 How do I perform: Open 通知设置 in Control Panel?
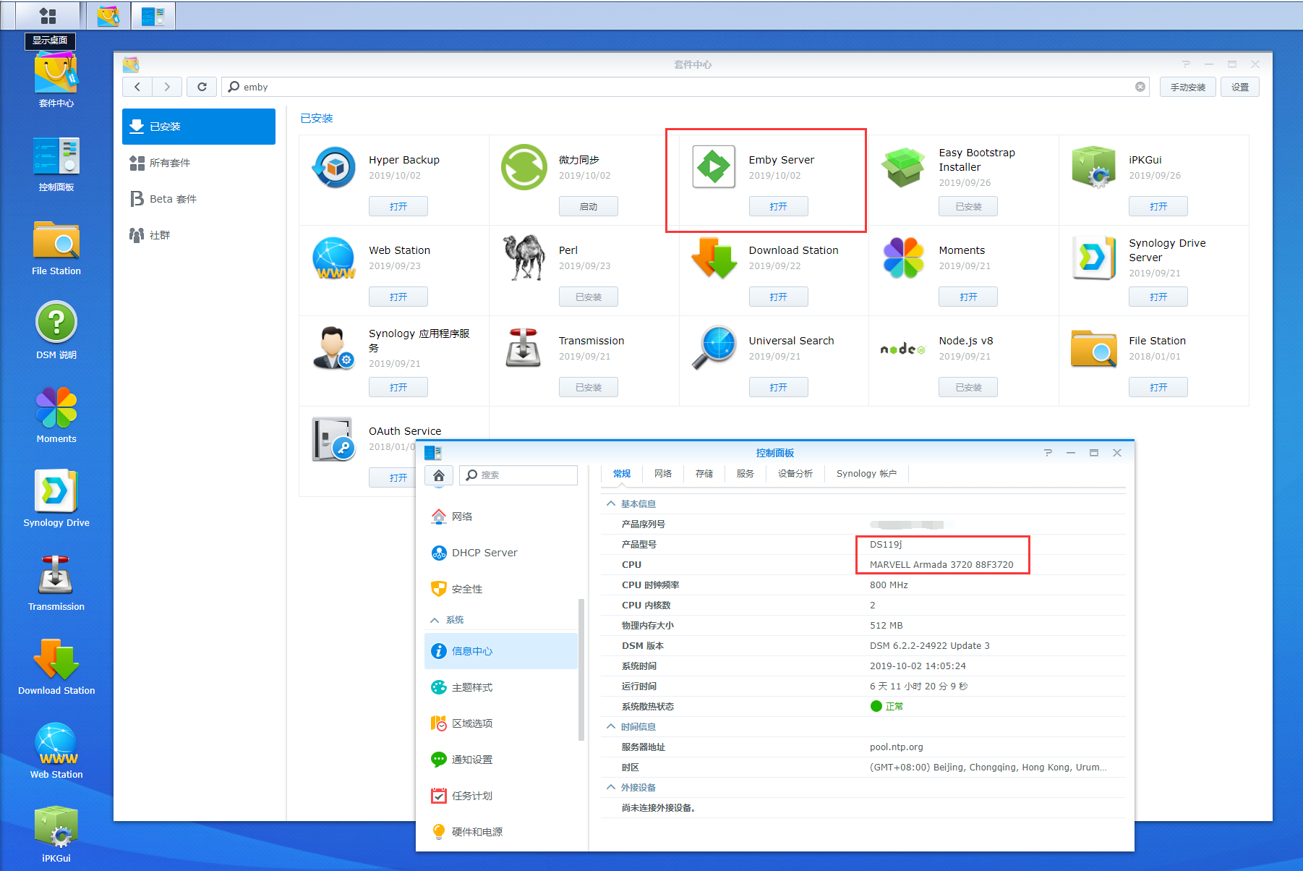pos(501,760)
